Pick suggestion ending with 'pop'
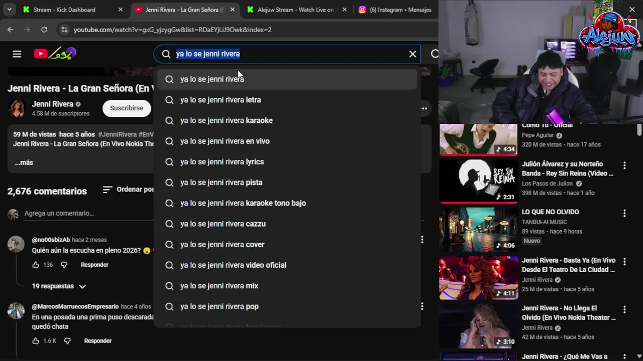The height and width of the screenshot is (361, 643). coord(287,306)
